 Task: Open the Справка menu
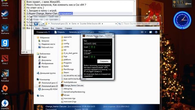(x=68, y=28)
